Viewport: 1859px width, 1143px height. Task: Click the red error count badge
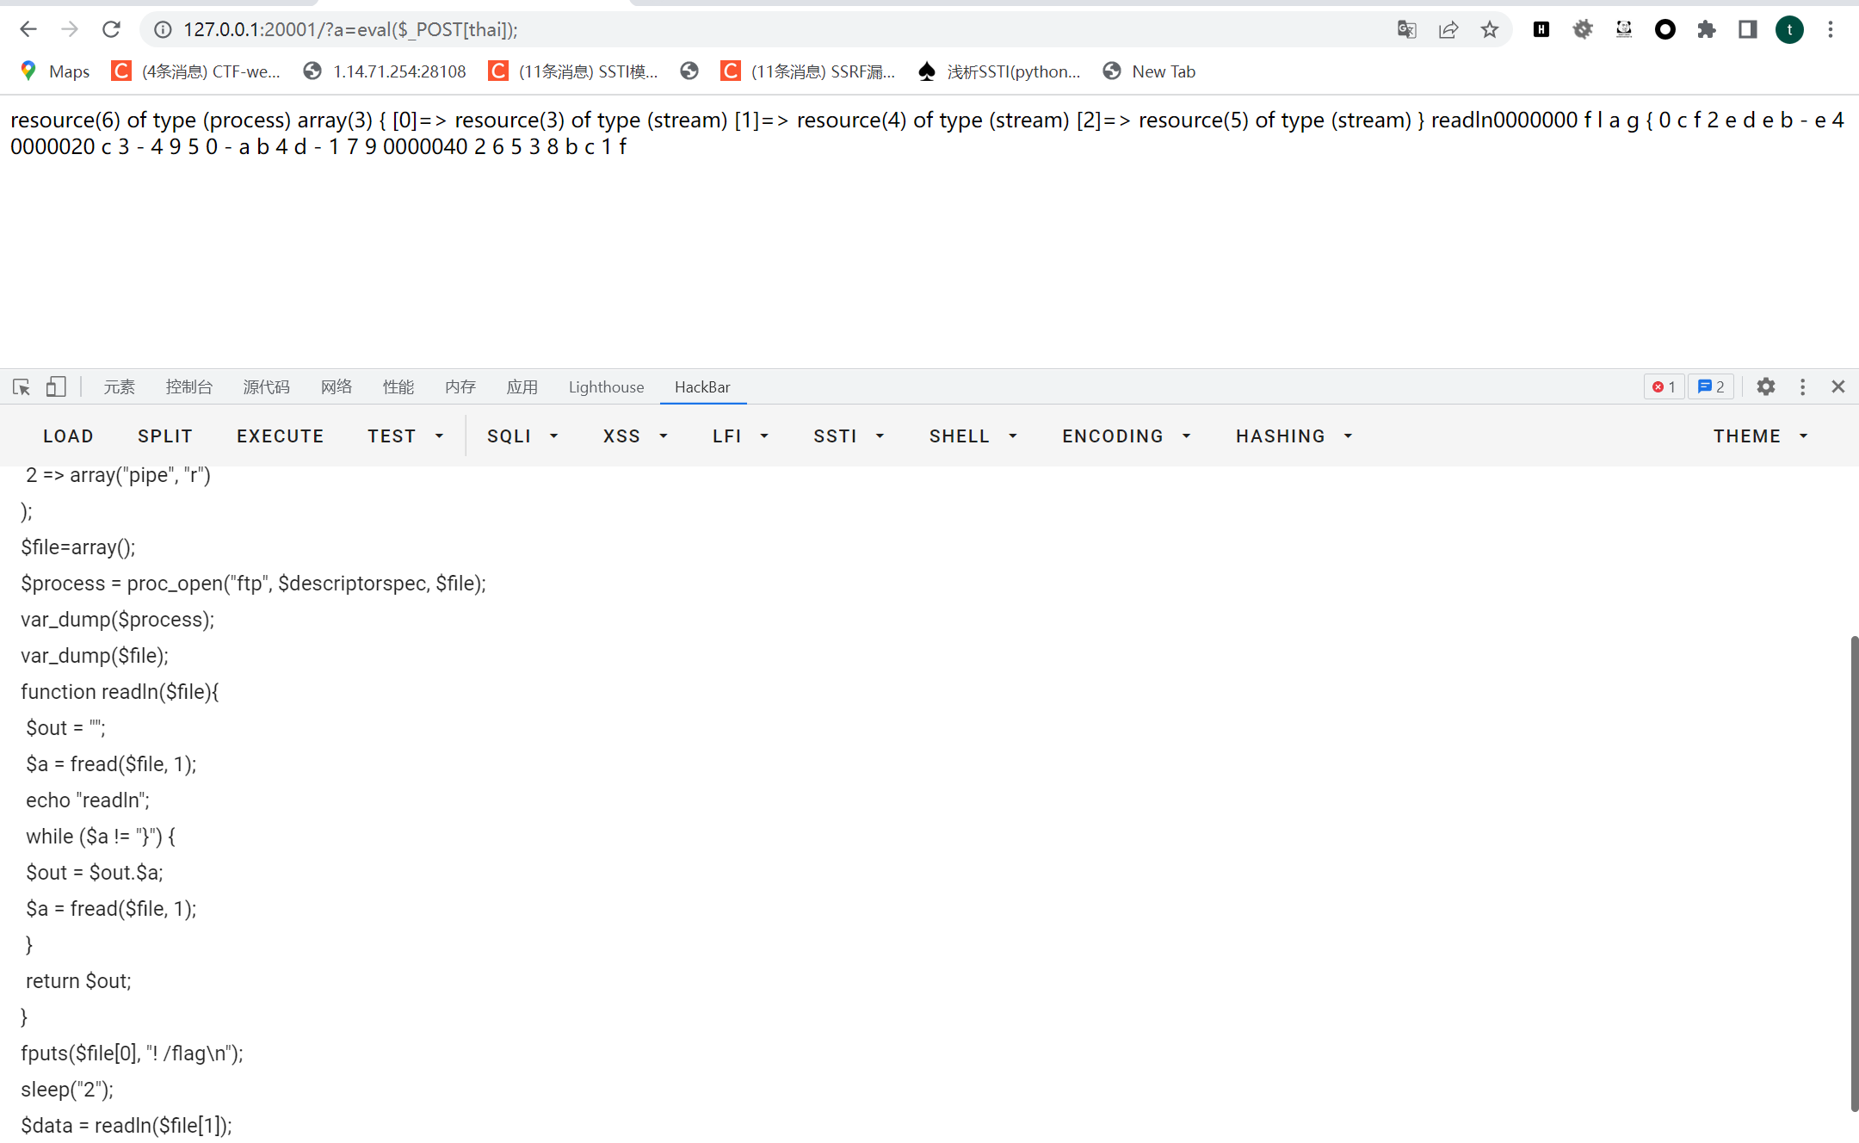pos(1663,386)
